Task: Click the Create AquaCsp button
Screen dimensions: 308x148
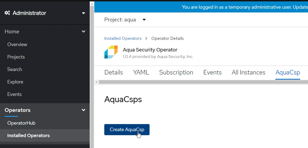Action: (x=127, y=129)
